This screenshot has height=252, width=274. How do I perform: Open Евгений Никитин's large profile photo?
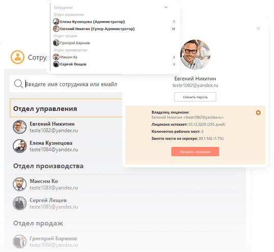coord(195,55)
